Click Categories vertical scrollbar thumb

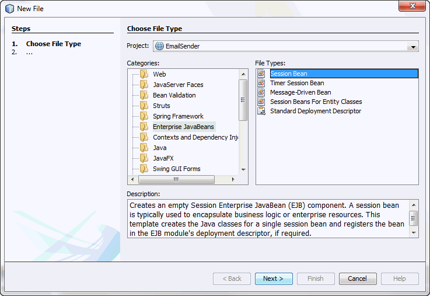pos(243,100)
